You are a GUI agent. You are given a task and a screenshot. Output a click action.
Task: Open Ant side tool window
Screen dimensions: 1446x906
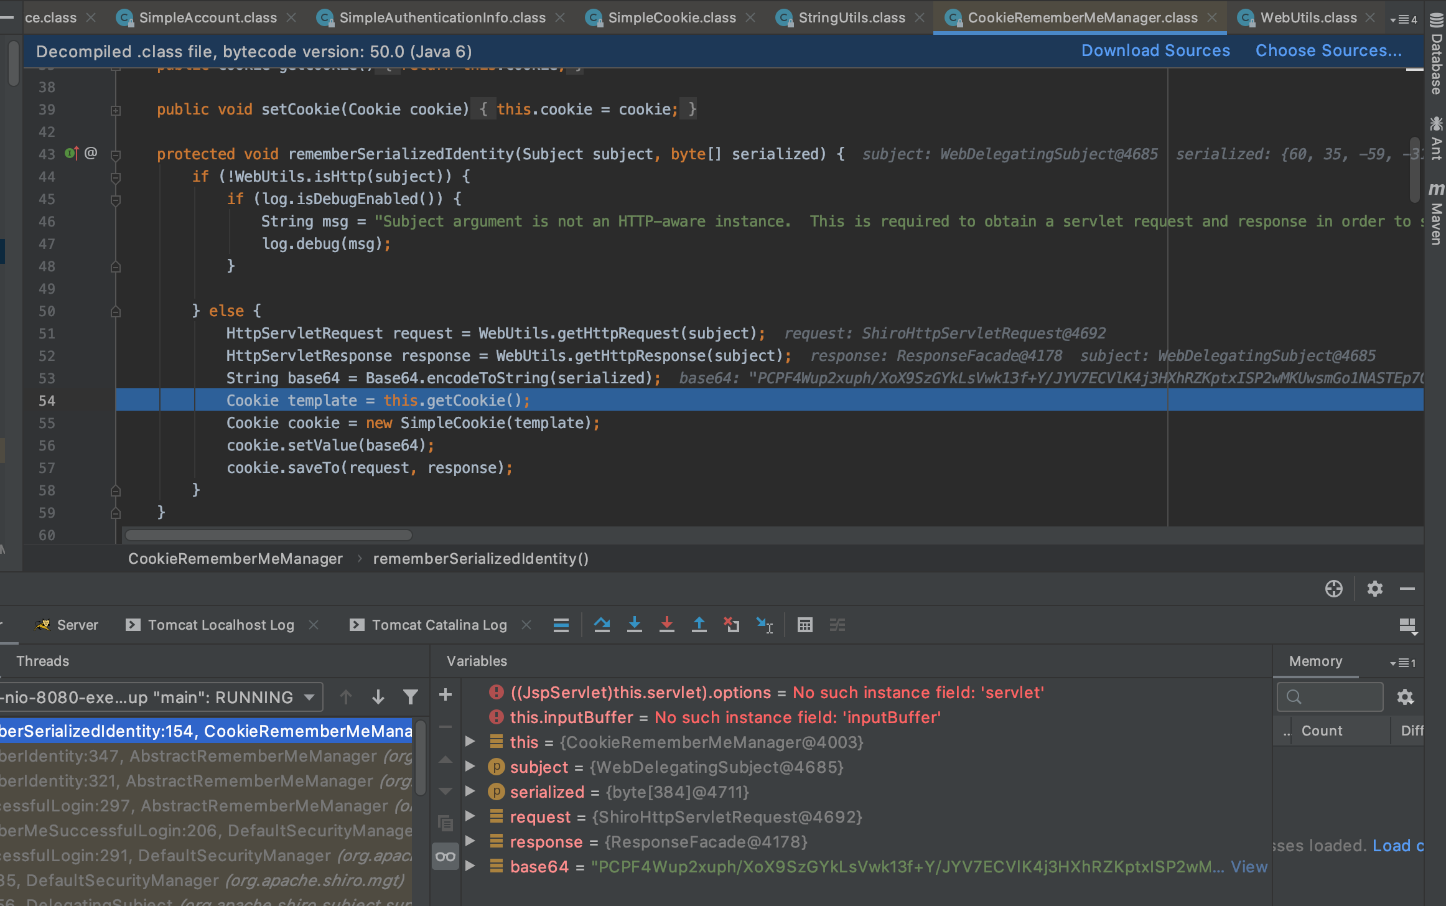pos(1436,138)
